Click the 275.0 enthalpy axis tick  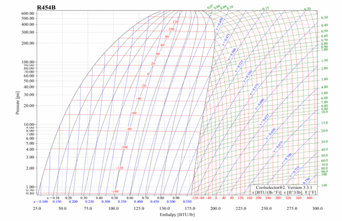point(292,209)
